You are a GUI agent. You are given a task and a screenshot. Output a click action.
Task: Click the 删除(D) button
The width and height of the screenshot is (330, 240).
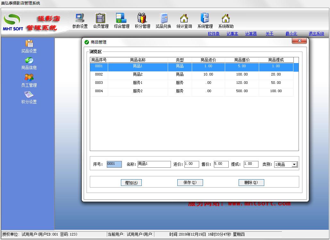point(251,183)
